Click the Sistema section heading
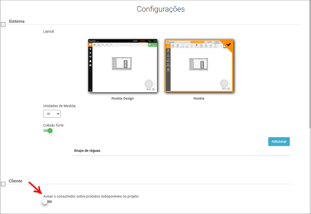 click(17, 21)
